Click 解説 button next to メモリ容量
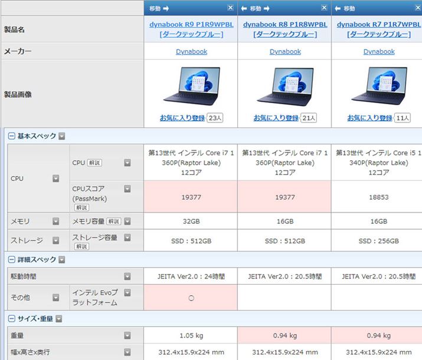The image size is (422, 360). pyautogui.click(x=113, y=222)
